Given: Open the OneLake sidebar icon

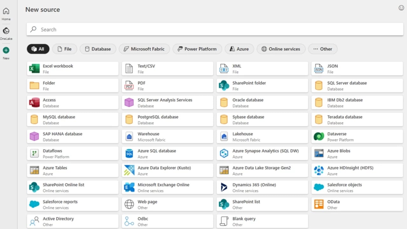Looking at the screenshot, I should pyautogui.click(x=6, y=31).
